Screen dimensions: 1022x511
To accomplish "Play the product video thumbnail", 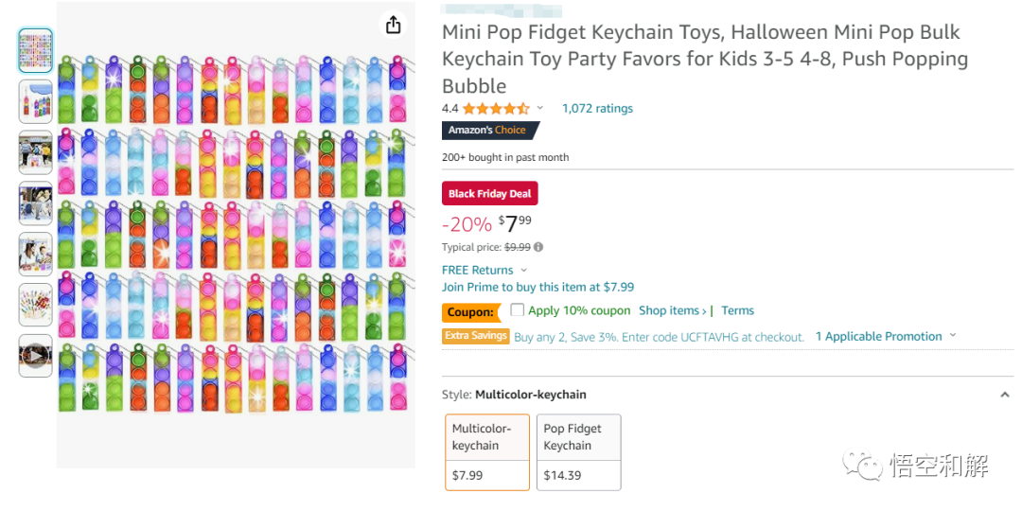I will [x=36, y=356].
